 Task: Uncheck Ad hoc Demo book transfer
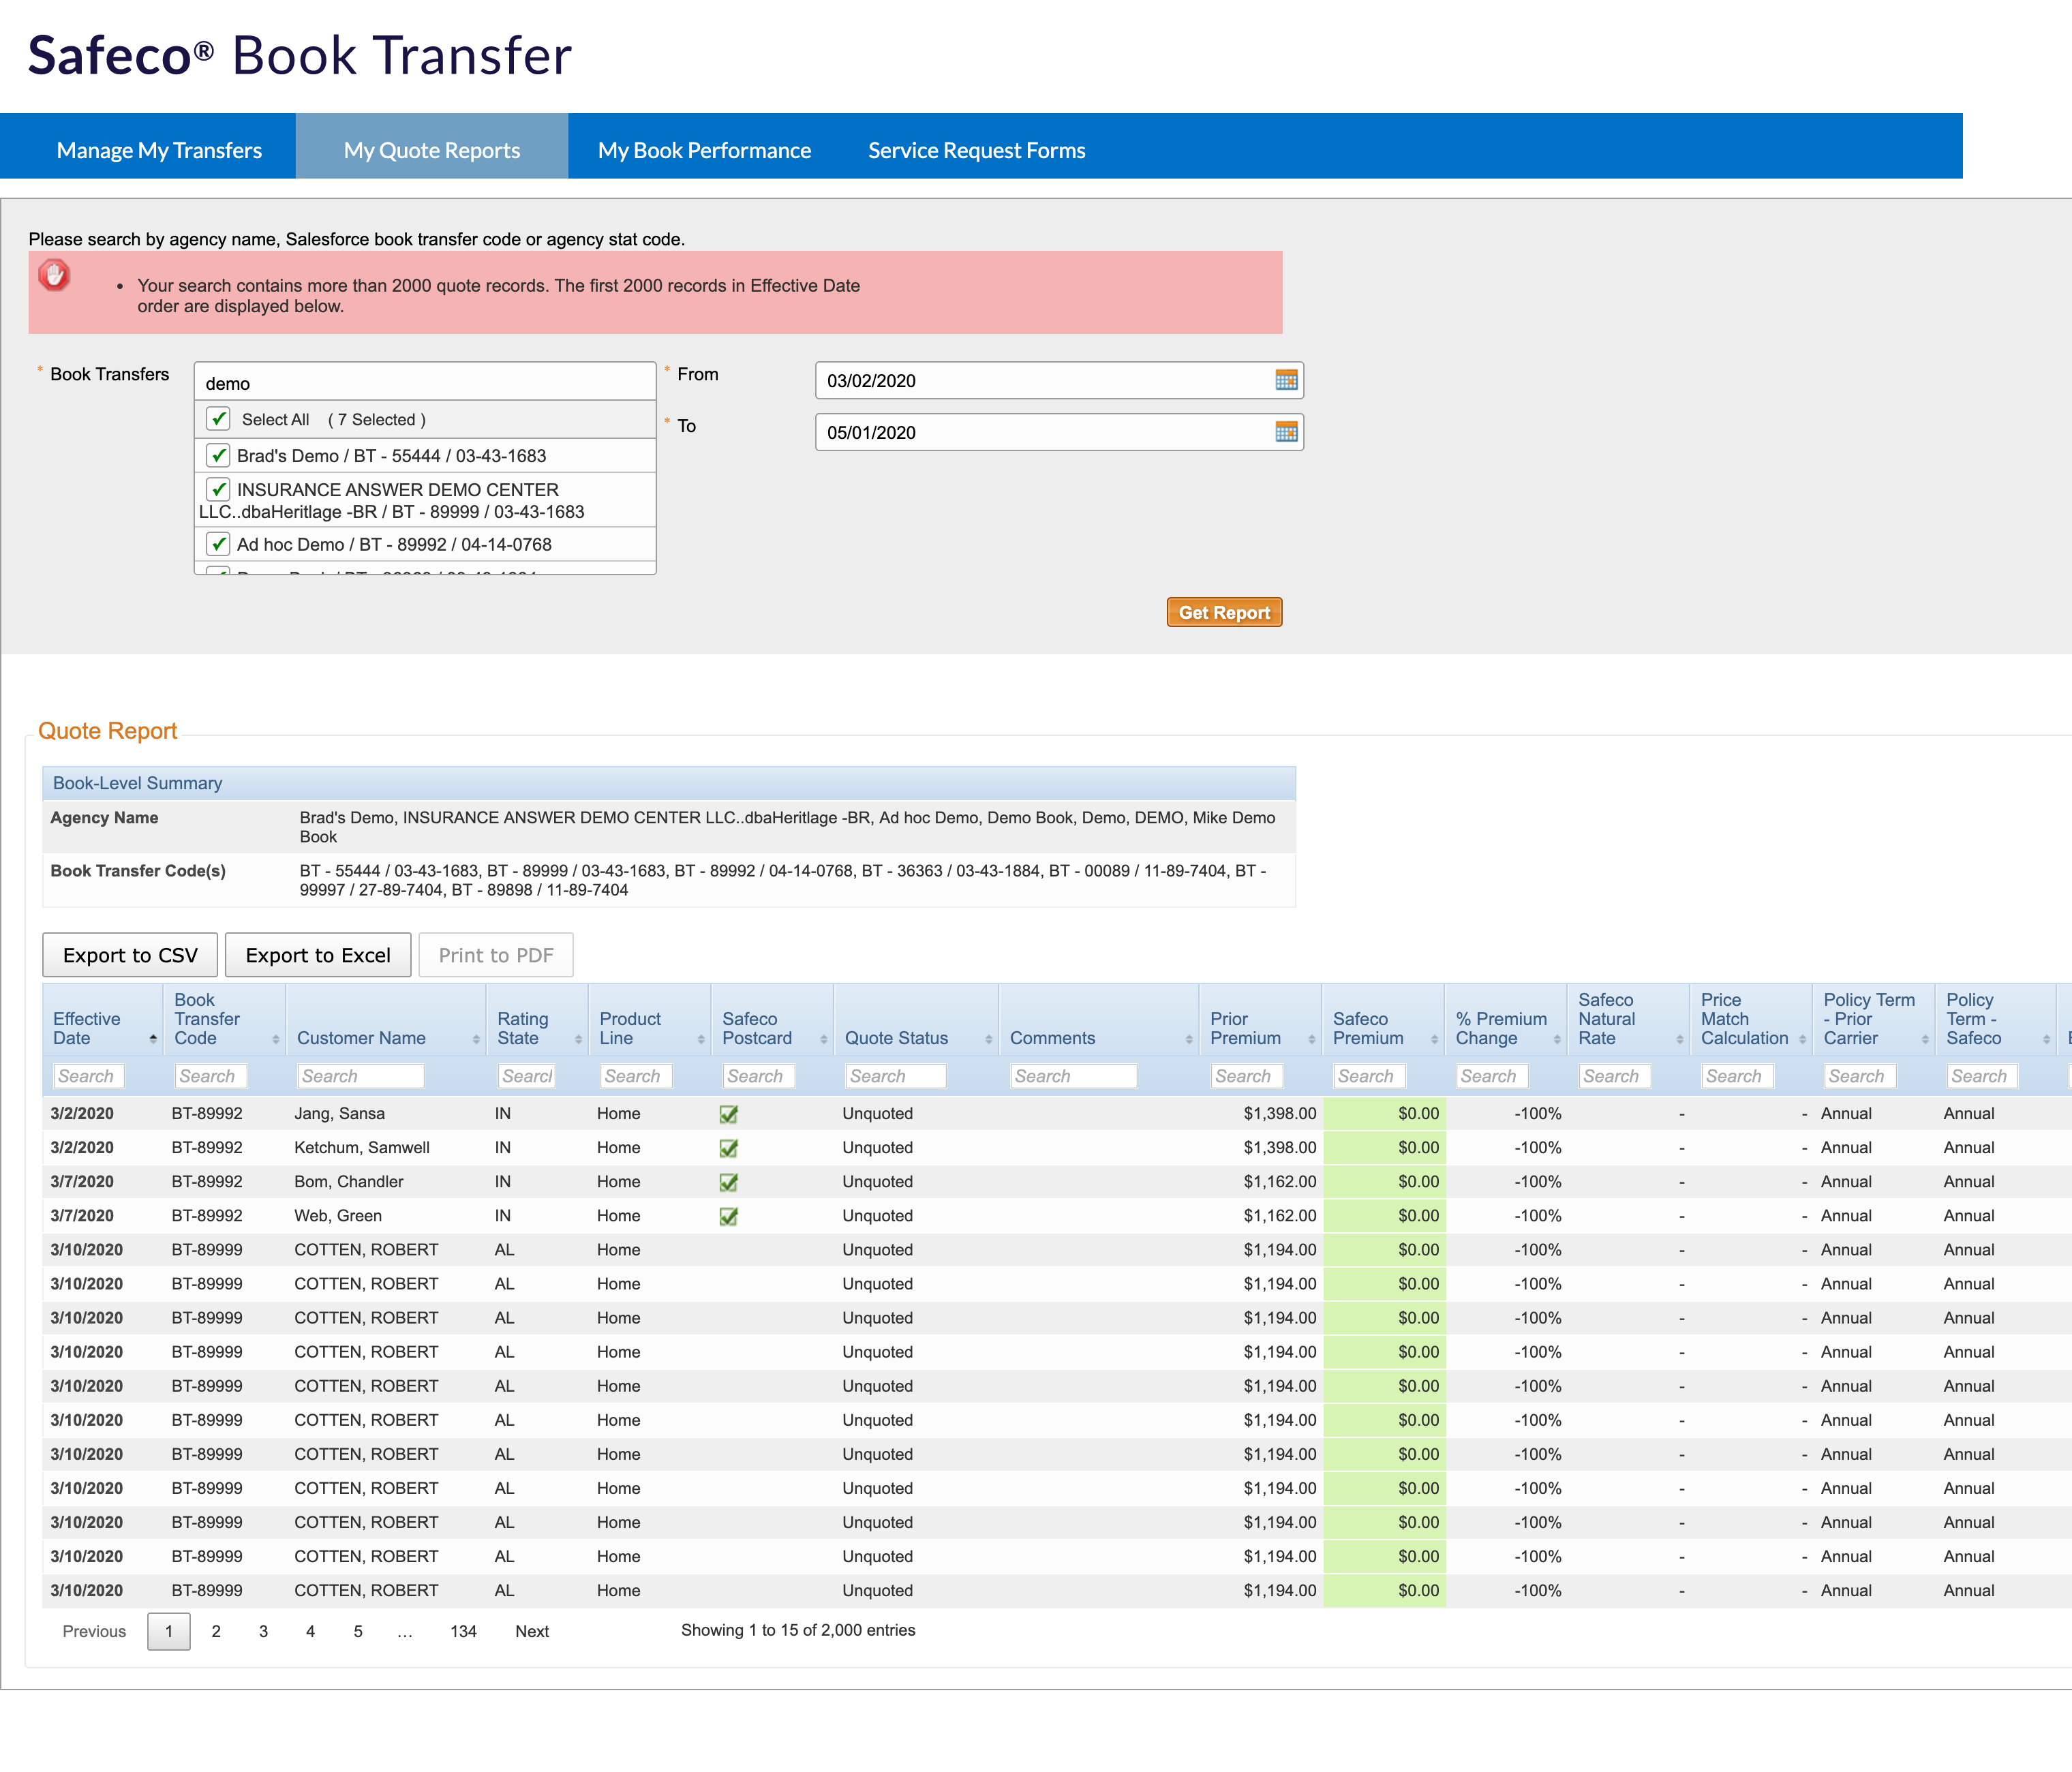(x=218, y=544)
